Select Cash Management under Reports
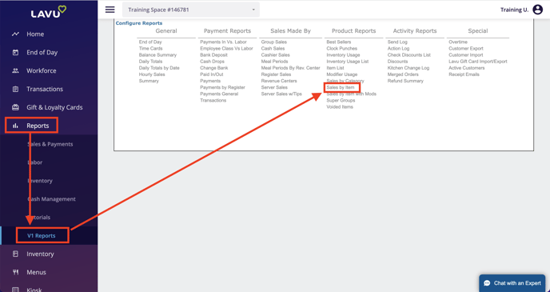The width and height of the screenshot is (550, 292). [51, 199]
